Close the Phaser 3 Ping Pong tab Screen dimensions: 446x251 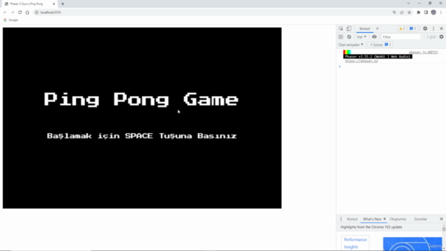coord(54,4)
